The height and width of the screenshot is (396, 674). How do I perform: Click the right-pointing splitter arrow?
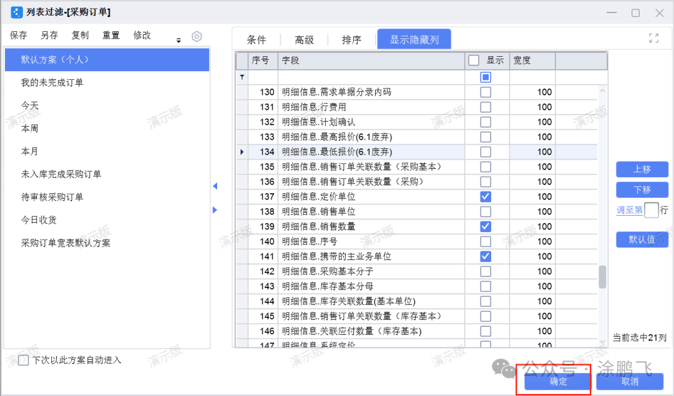point(215,210)
